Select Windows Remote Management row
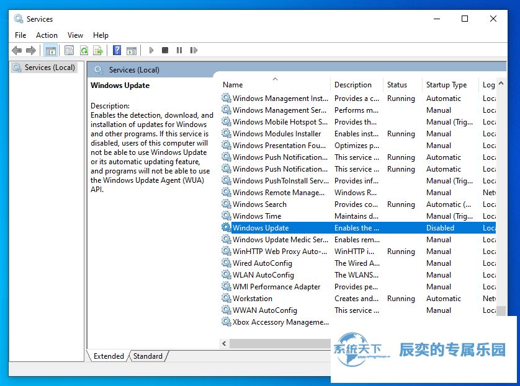This screenshot has height=386, width=520. click(x=358, y=192)
